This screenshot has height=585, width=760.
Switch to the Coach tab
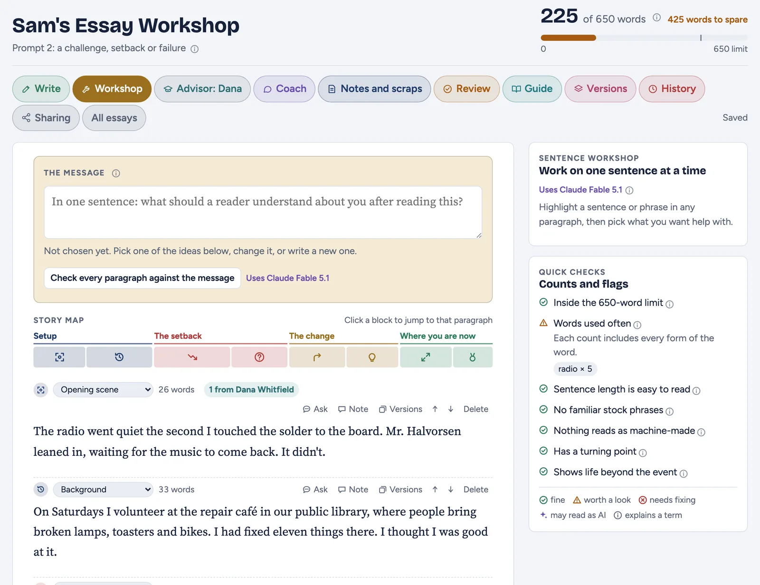(x=285, y=89)
